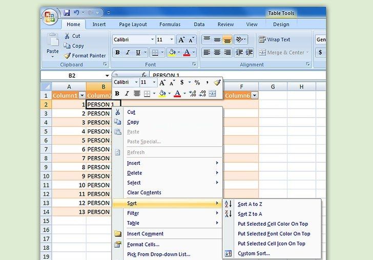Click the Sort A to Z icon
The width and height of the screenshot is (373, 260).
[x=229, y=204]
